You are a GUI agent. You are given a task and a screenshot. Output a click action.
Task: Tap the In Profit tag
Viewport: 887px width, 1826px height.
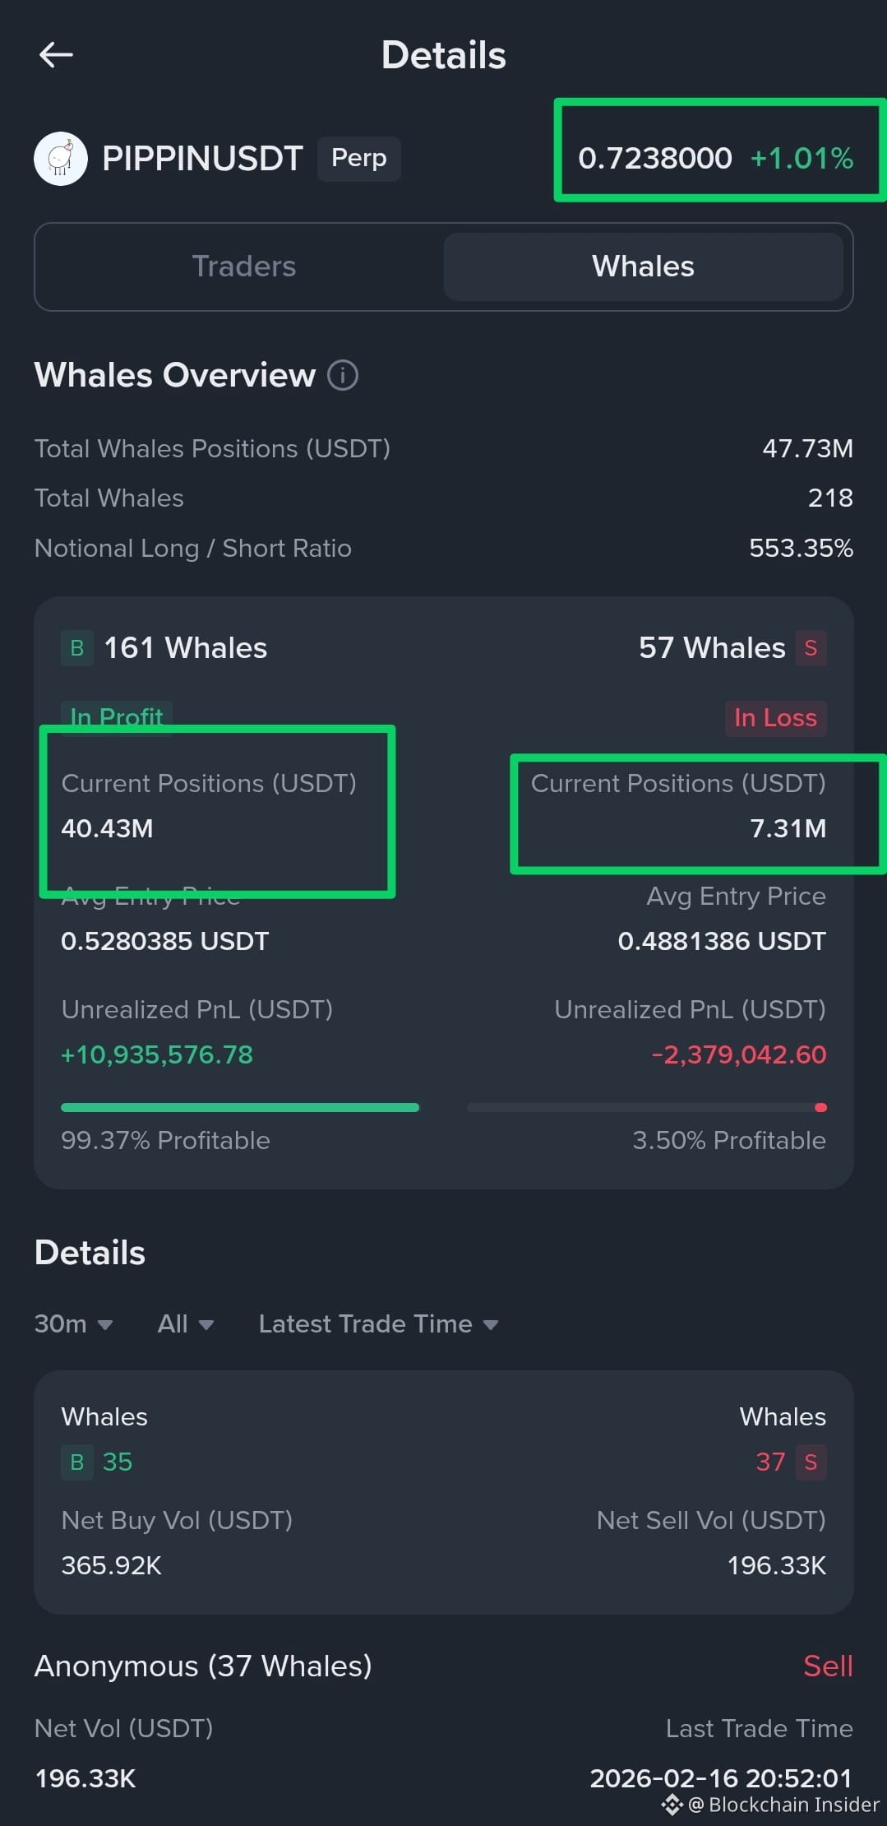click(117, 716)
